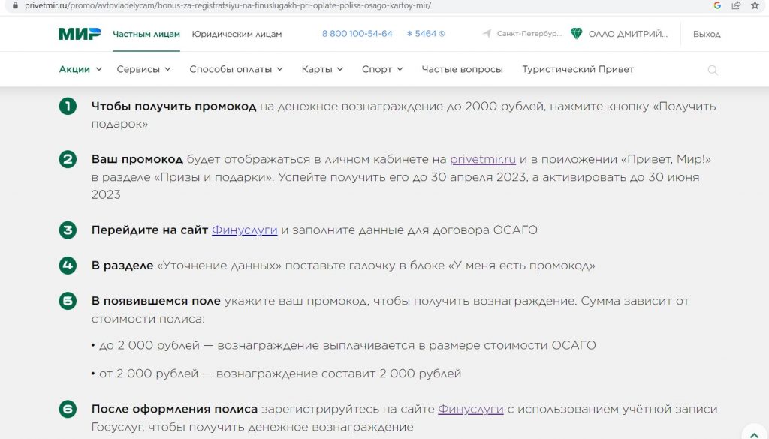The height and width of the screenshot is (439, 769).
Task: Open the Частным лицам tab
Action: click(x=146, y=34)
